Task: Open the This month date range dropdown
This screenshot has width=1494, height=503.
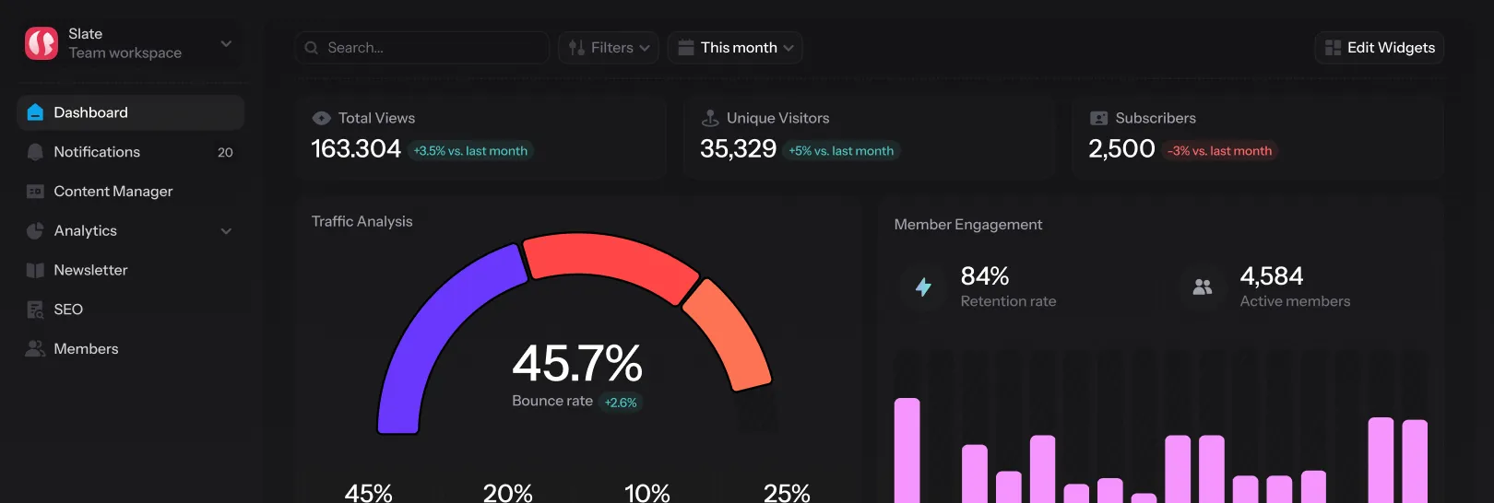Action: click(x=735, y=48)
